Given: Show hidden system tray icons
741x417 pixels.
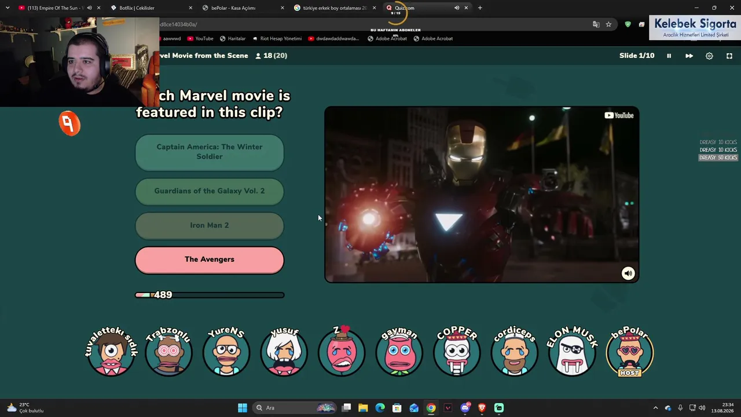Looking at the screenshot, I should (655, 408).
